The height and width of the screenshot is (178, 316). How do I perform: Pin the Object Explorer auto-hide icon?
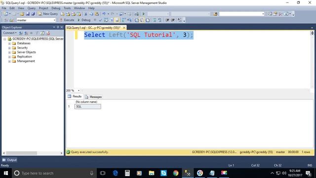[58, 27]
